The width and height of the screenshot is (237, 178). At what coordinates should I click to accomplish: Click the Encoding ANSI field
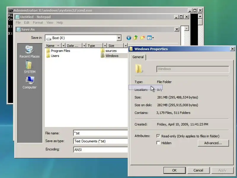coord(100,150)
